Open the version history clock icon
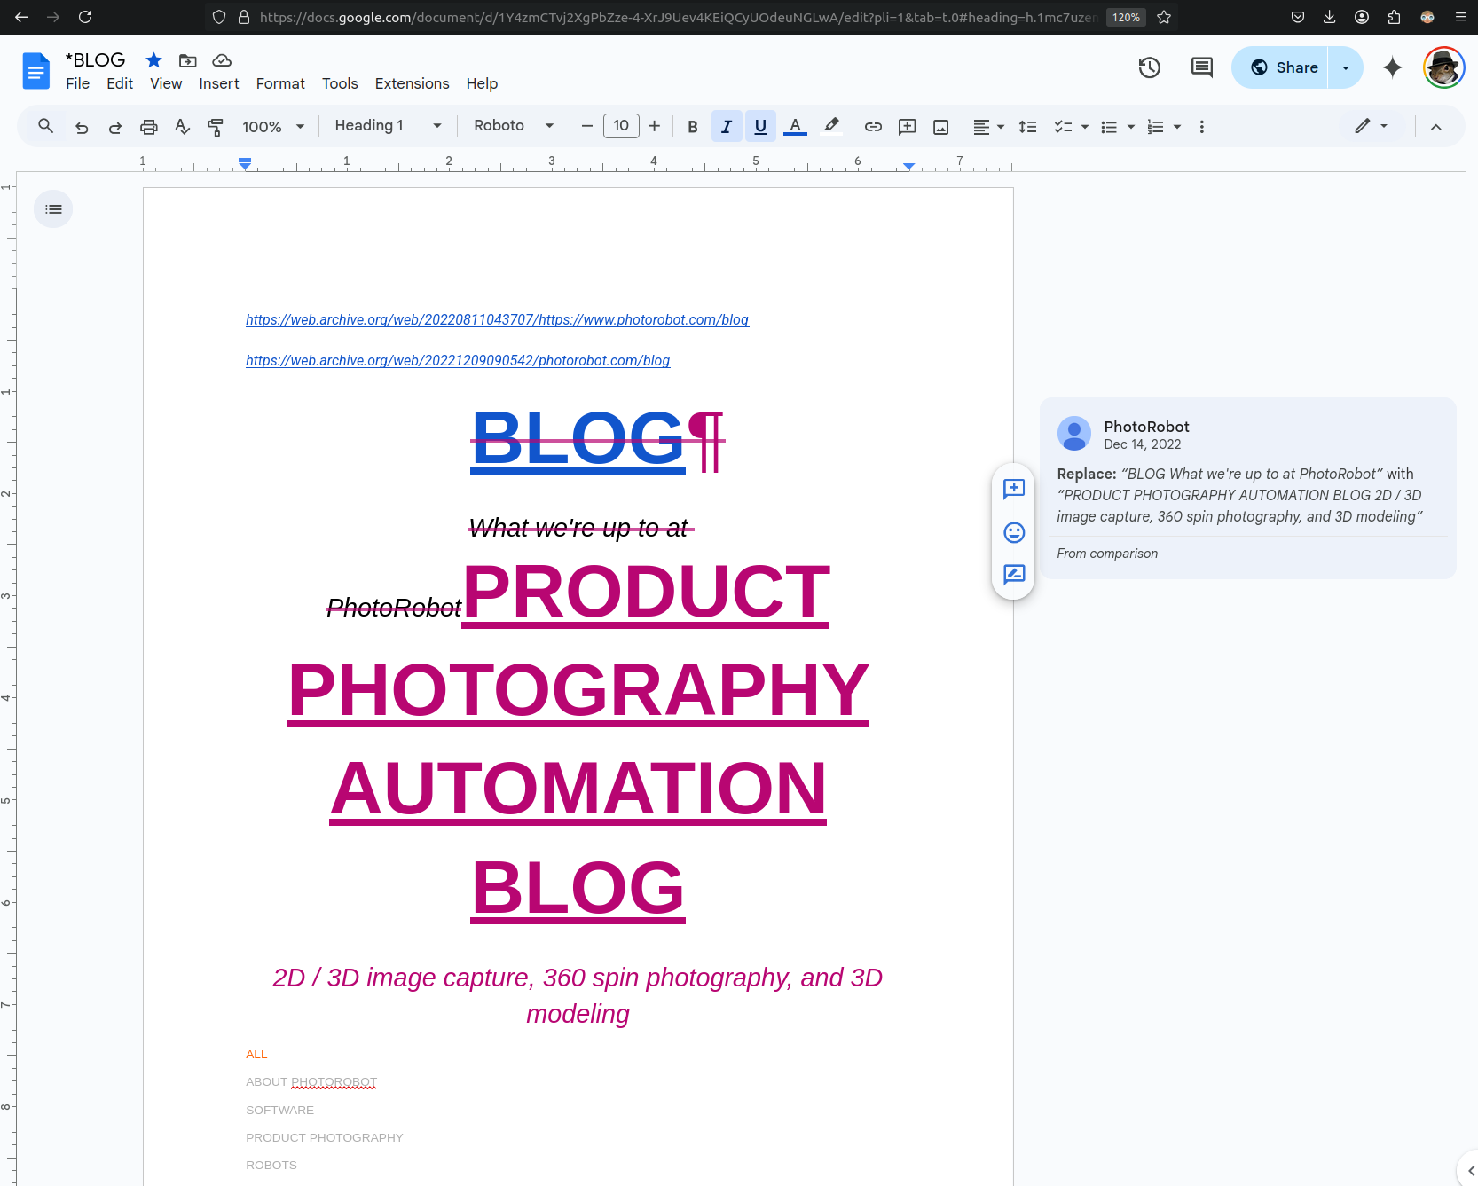This screenshot has height=1186, width=1478. [x=1150, y=67]
